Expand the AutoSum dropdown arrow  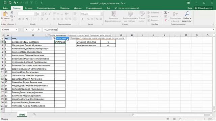168,13
